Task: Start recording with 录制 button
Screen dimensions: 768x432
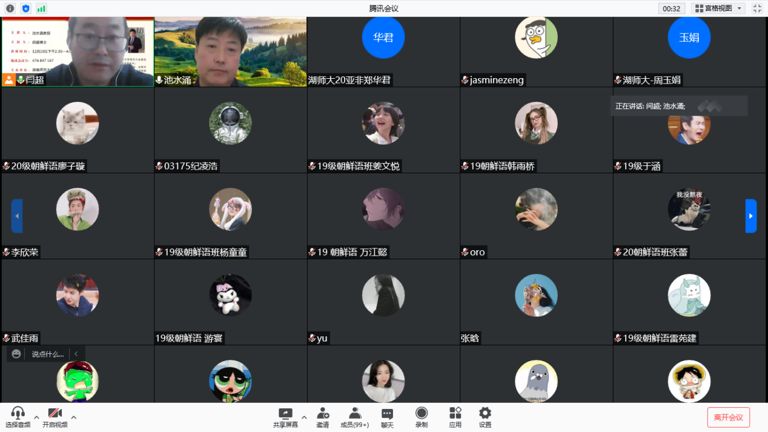Action: (x=421, y=417)
